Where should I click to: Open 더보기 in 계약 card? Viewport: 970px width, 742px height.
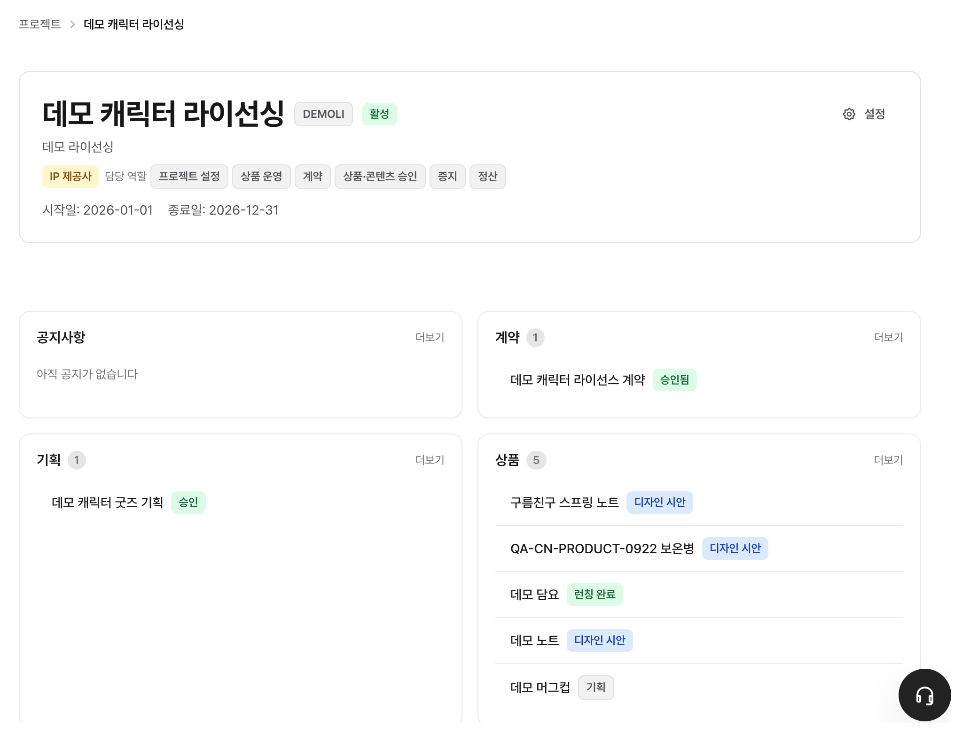coord(888,337)
